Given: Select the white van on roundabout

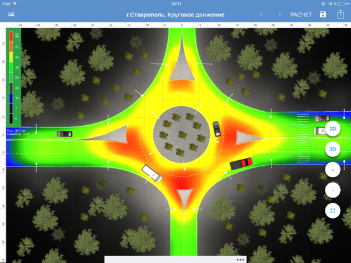Looking at the screenshot, I should click(152, 174).
